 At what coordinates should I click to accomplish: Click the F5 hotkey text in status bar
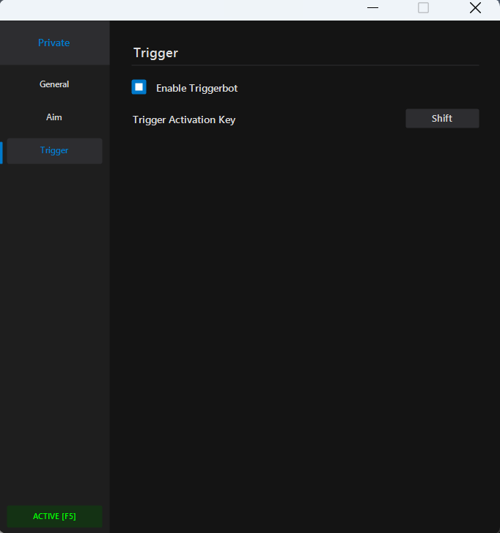68,516
